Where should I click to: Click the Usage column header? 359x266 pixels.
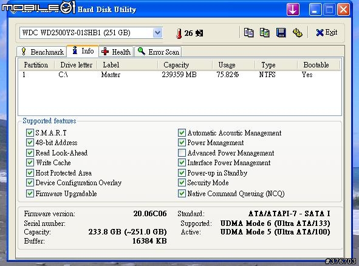(233, 65)
